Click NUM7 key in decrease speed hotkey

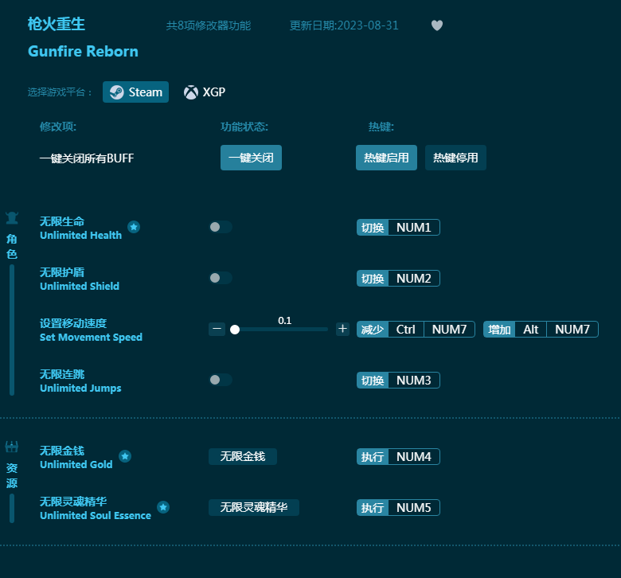pyautogui.click(x=449, y=330)
